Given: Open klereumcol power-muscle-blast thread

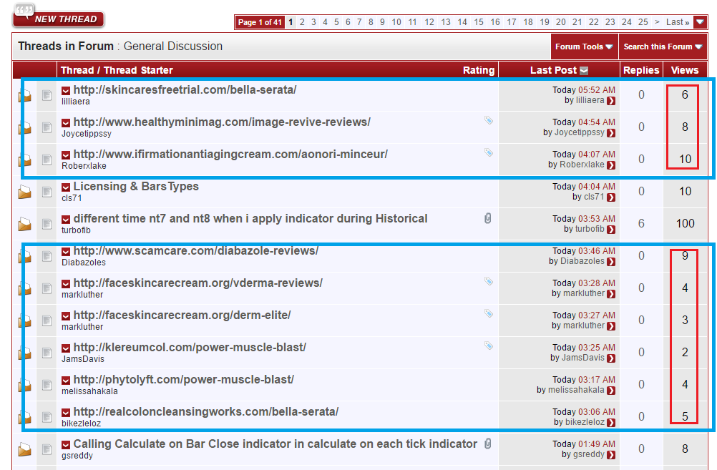Looking at the screenshot, I should point(190,348).
